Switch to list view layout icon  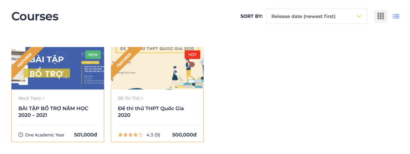pyautogui.click(x=396, y=16)
